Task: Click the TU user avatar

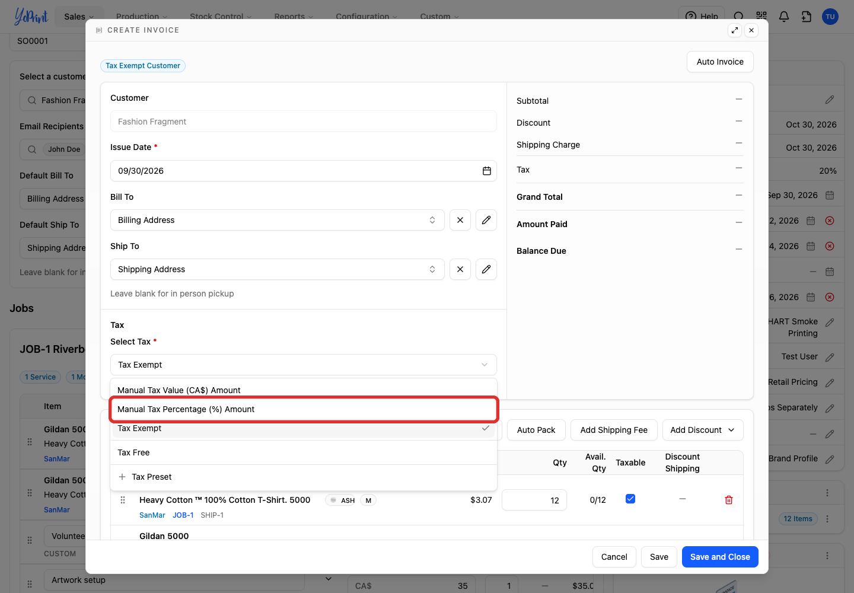Action: click(830, 17)
